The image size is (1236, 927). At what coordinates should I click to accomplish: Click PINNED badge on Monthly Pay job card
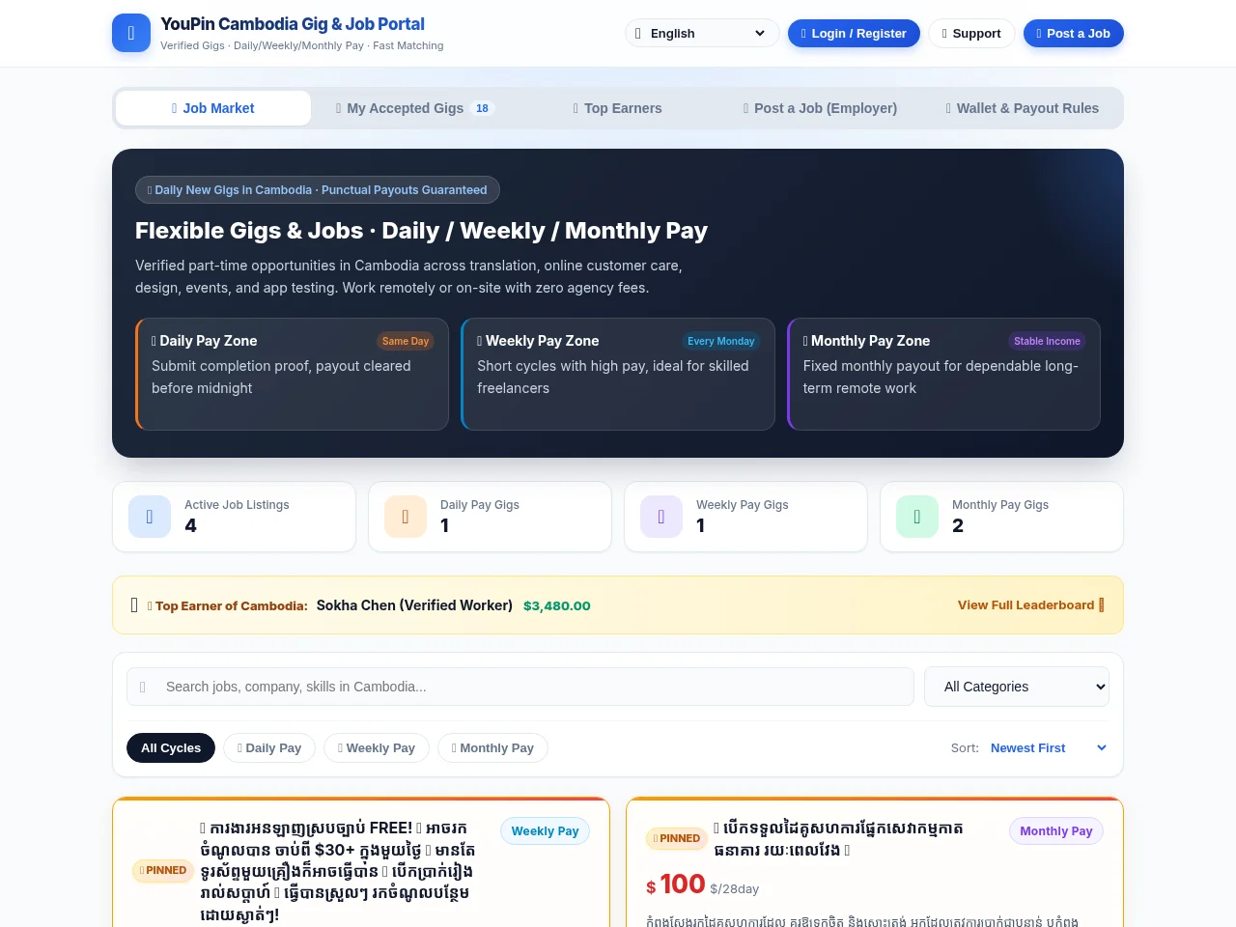(677, 838)
